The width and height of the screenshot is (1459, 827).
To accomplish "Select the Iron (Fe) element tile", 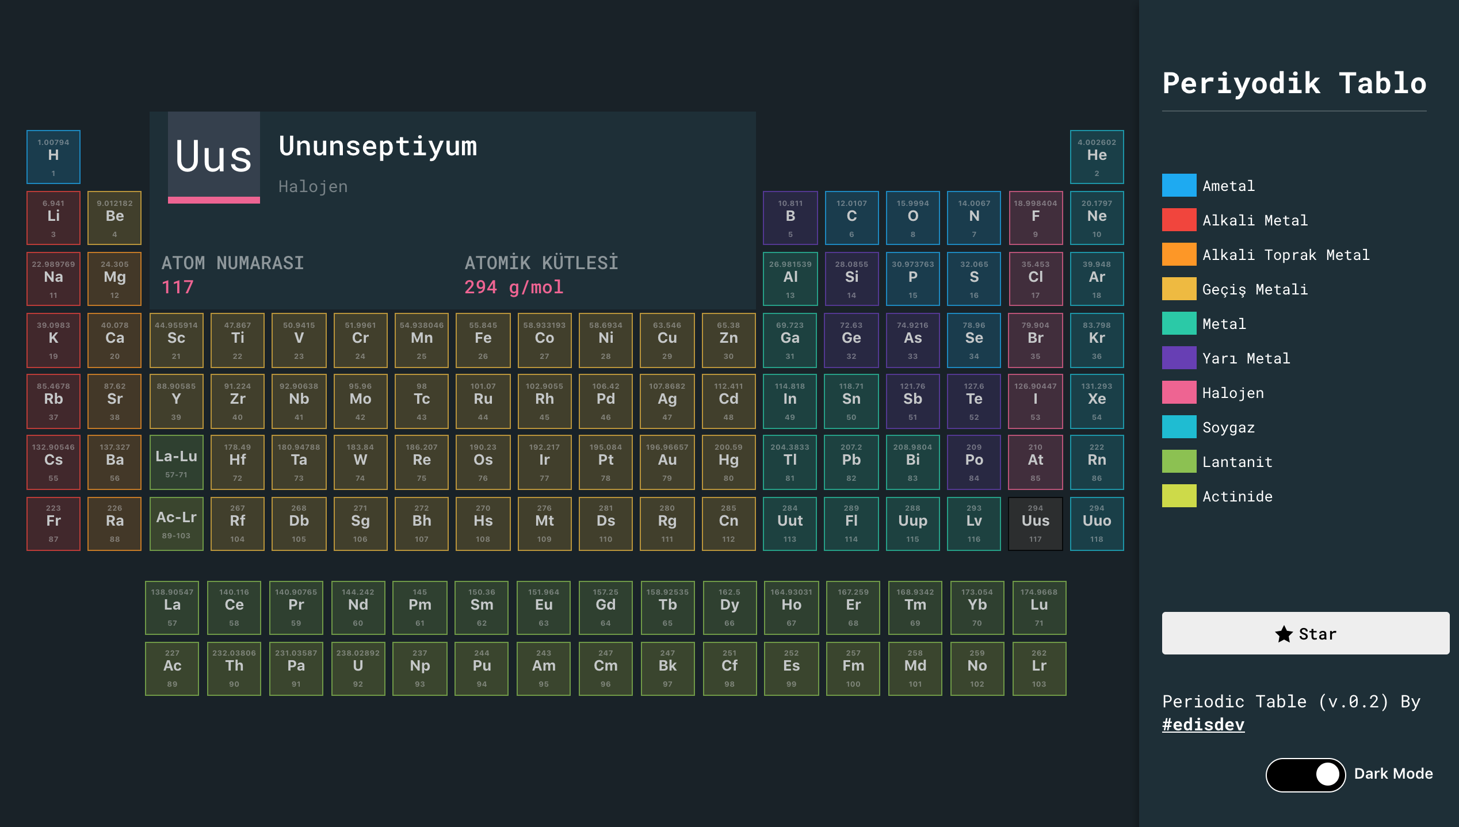I will (x=483, y=340).
